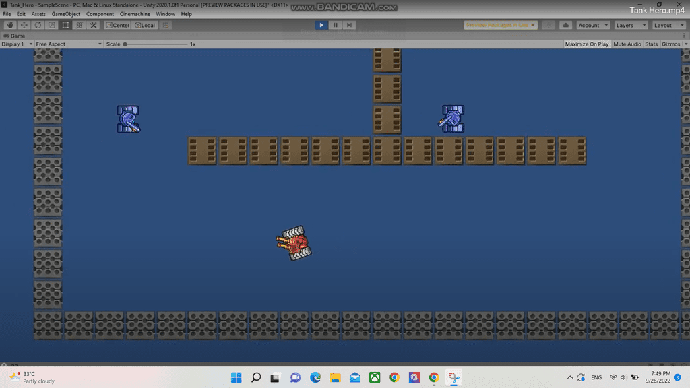Image resolution: width=690 pixels, height=388 pixels.
Task: Open File Explorer from taskbar
Action: (x=335, y=377)
